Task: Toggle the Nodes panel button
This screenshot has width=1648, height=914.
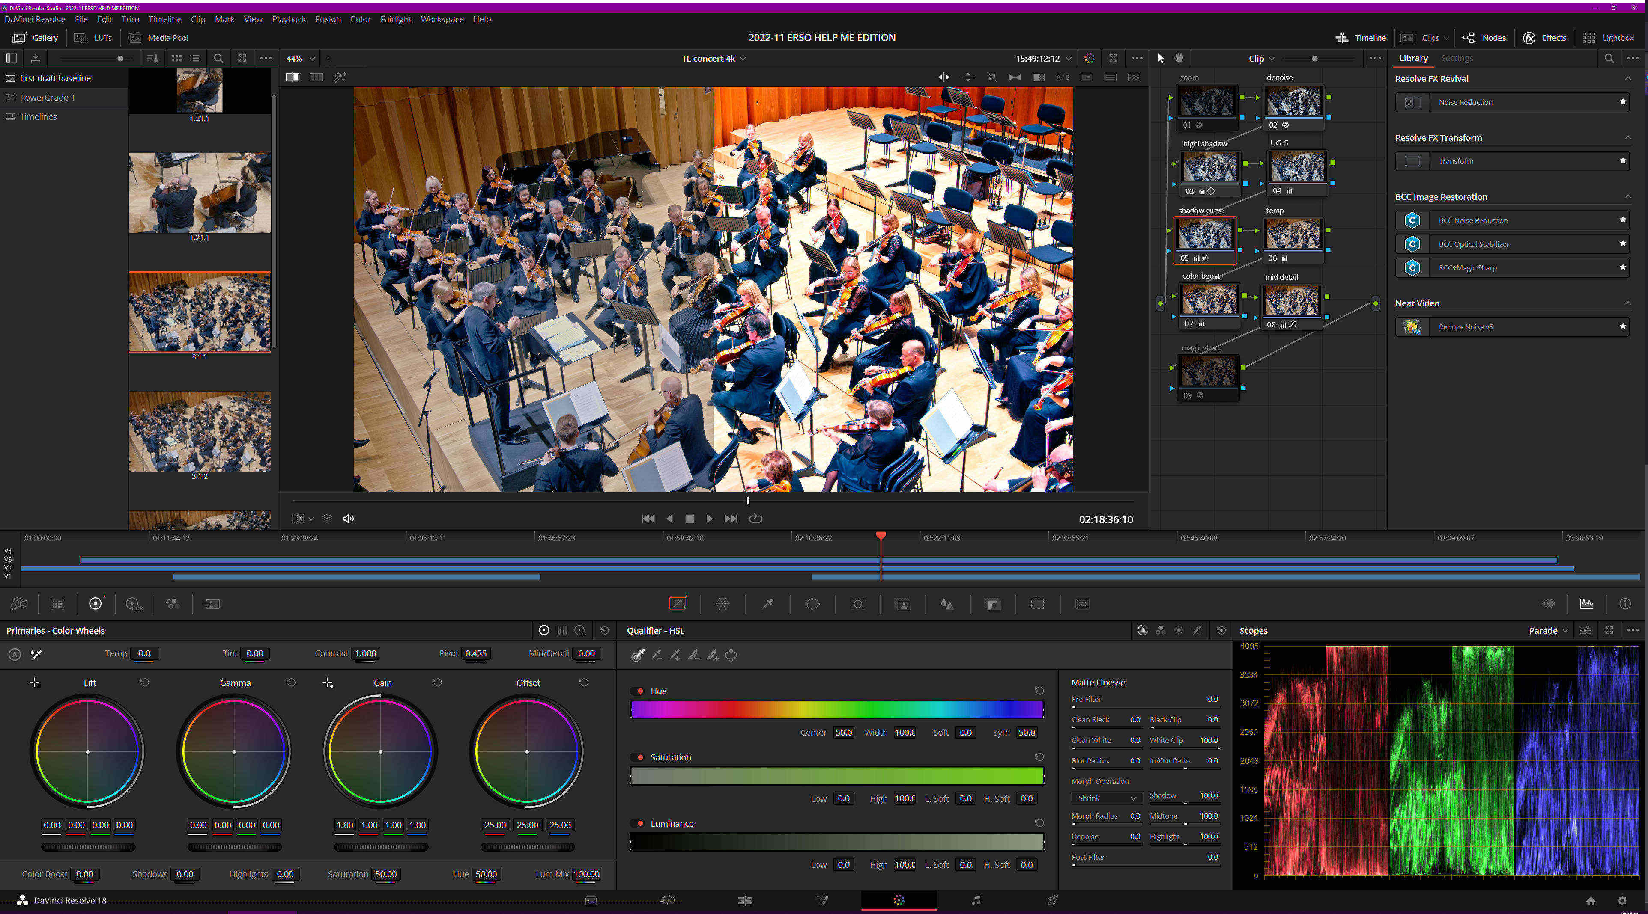Action: (x=1484, y=38)
